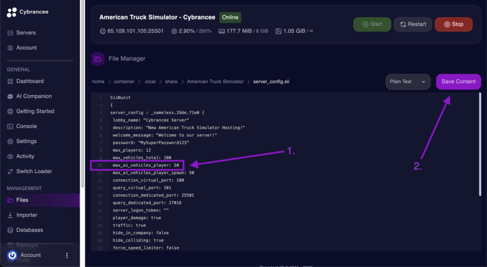Click Save Content button
487x267 pixels.
pyautogui.click(x=458, y=82)
